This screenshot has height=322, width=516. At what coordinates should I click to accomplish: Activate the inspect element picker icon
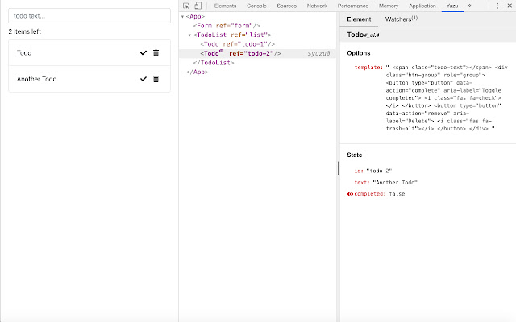(186, 6)
